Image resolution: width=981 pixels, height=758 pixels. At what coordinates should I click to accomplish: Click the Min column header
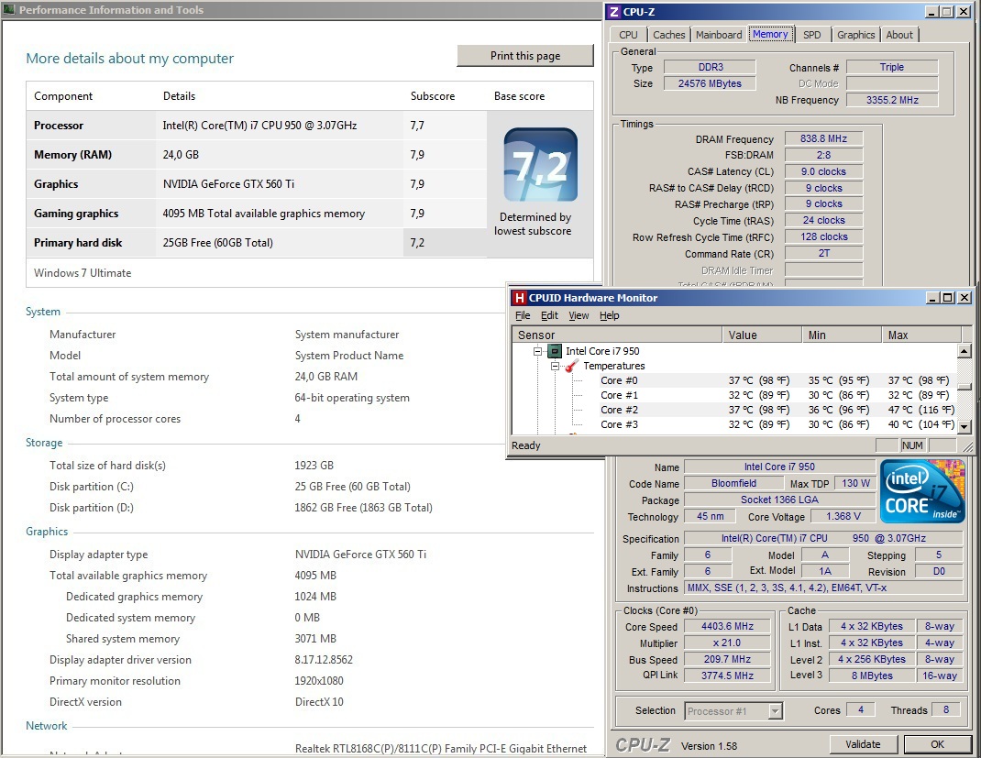pyautogui.click(x=842, y=335)
